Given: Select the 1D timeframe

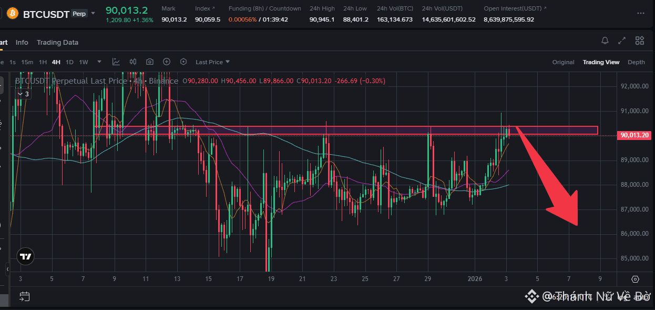Looking at the screenshot, I should [x=69, y=62].
